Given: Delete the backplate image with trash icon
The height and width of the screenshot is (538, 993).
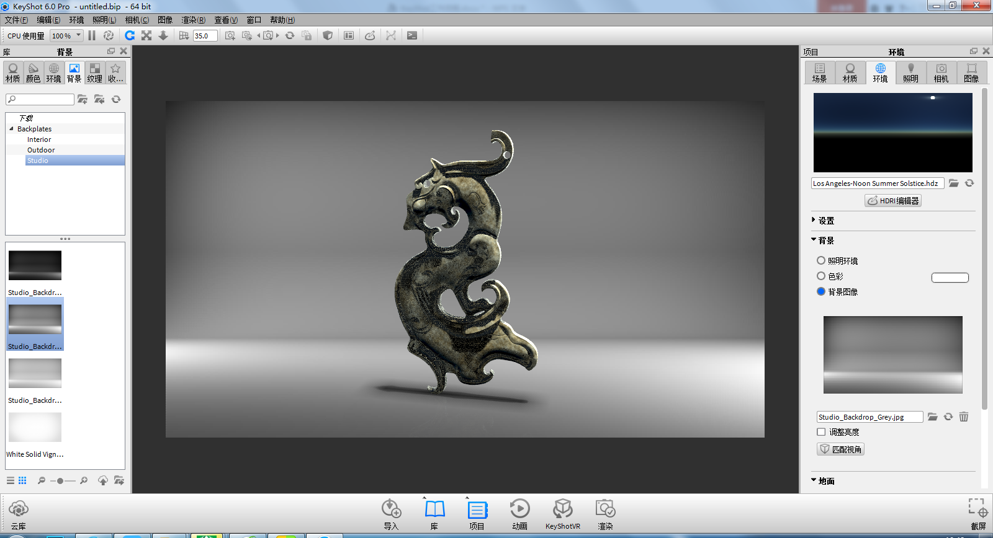Looking at the screenshot, I should coord(963,417).
